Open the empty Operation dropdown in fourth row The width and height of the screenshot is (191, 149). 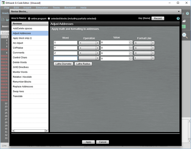(89, 58)
